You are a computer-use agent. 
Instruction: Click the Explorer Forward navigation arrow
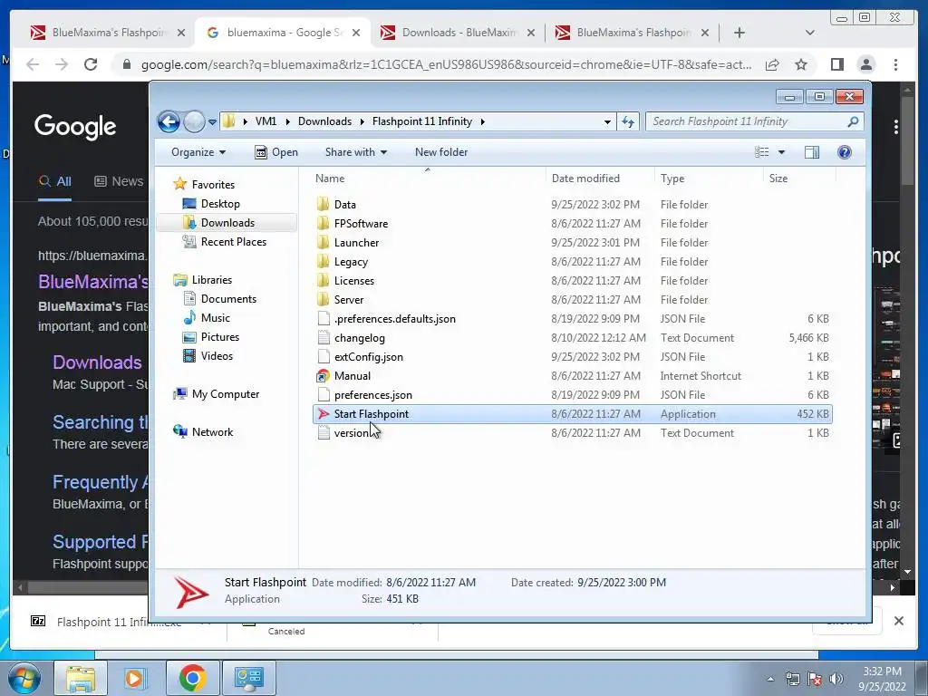pos(194,122)
